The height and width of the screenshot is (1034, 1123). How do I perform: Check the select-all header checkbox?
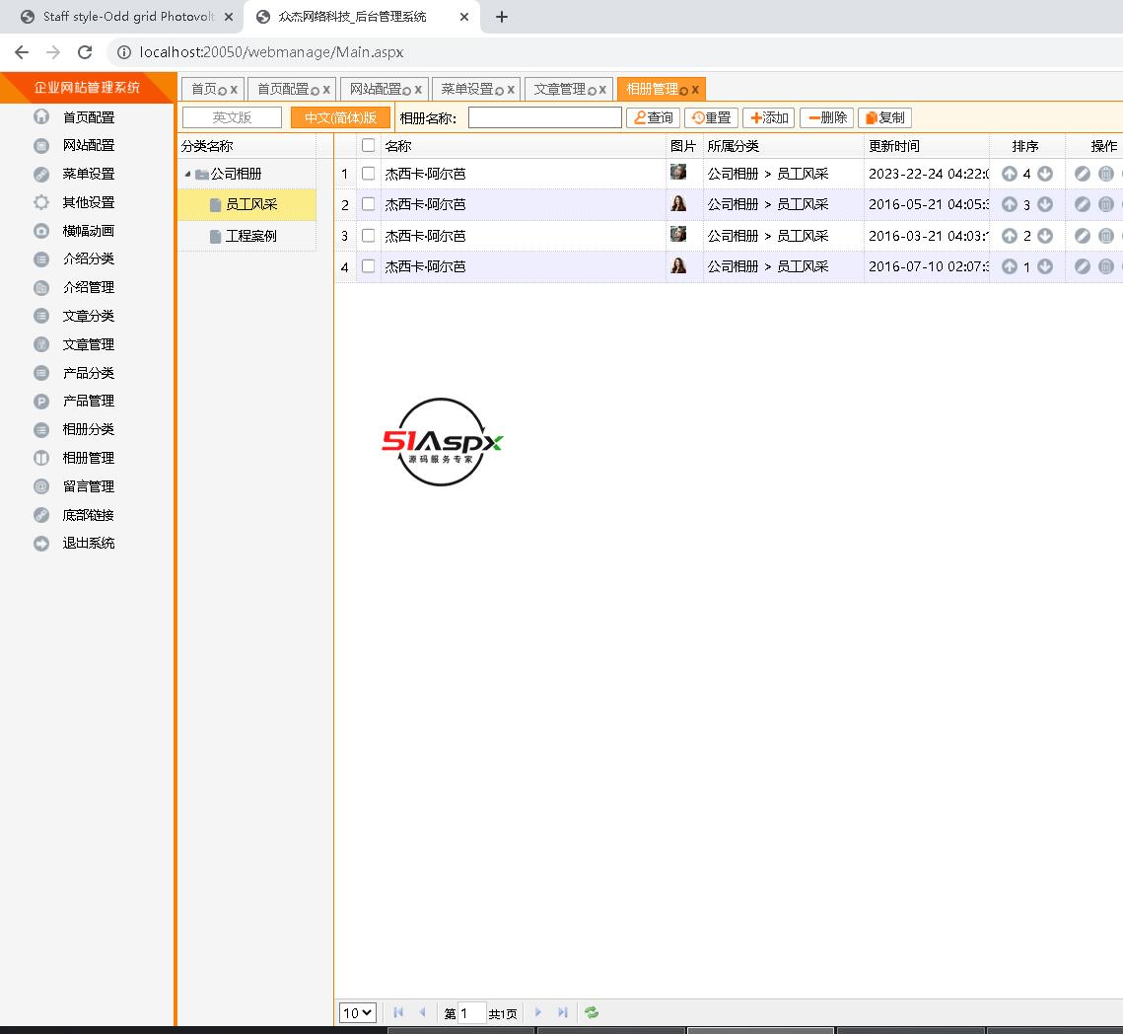coord(369,146)
